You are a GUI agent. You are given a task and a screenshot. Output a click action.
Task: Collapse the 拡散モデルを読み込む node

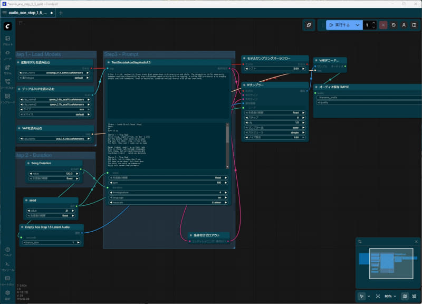click(18, 62)
